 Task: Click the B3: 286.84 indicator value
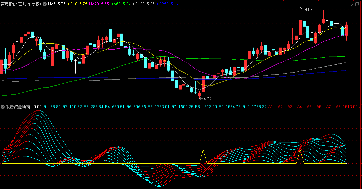tap(93, 107)
